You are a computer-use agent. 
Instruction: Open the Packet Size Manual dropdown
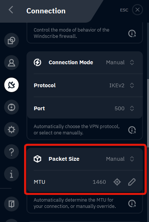tap(120, 159)
